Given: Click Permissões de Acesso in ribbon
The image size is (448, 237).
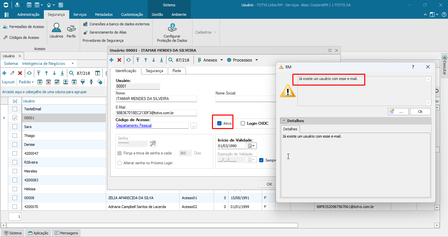Looking at the screenshot, I should (x=23, y=27).
